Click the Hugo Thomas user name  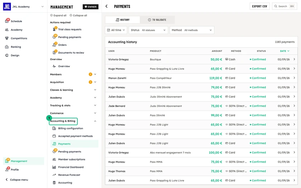tap(117, 171)
